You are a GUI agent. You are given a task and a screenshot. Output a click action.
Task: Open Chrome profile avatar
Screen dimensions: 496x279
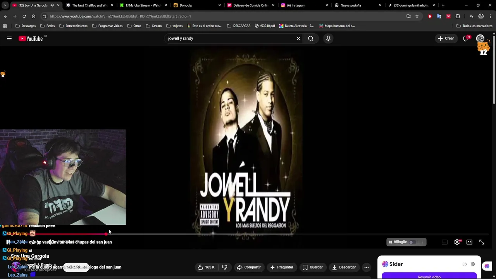[x=481, y=16]
